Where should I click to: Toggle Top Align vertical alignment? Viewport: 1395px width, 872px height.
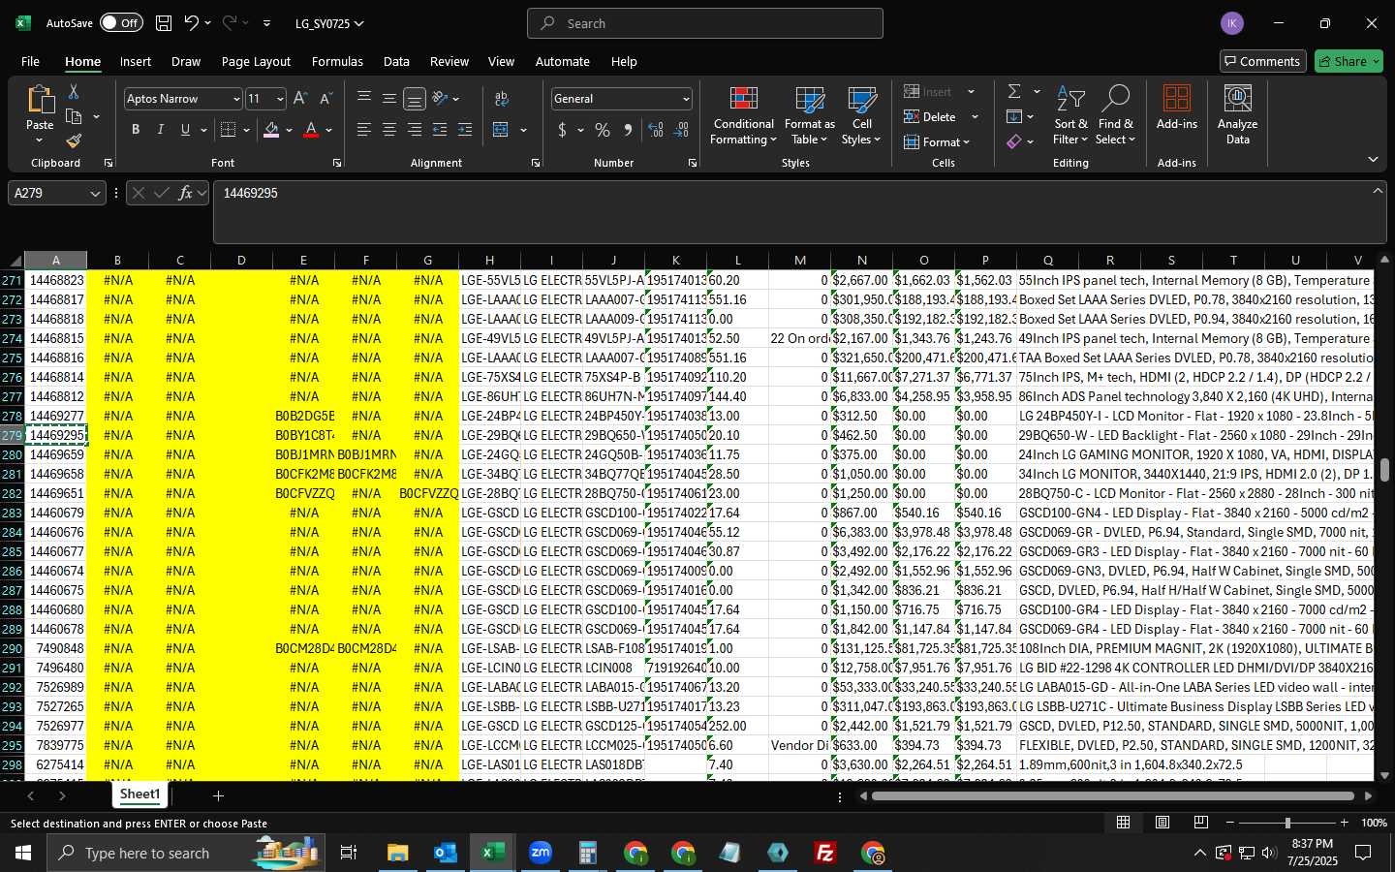click(364, 99)
